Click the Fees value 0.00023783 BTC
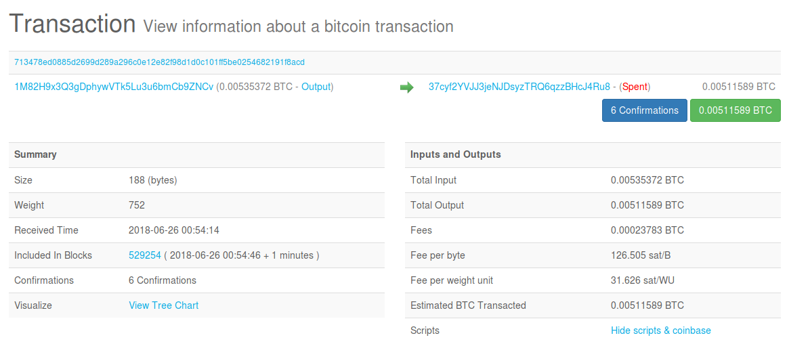 tap(647, 230)
